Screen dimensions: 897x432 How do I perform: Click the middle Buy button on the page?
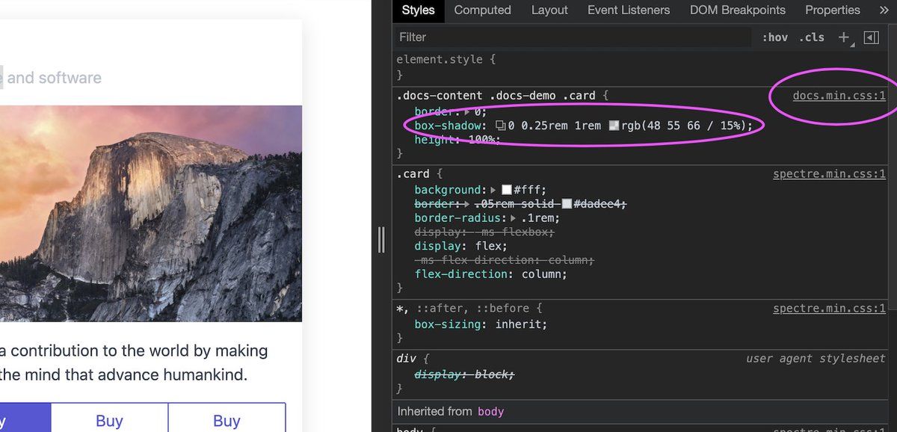(x=109, y=421)
